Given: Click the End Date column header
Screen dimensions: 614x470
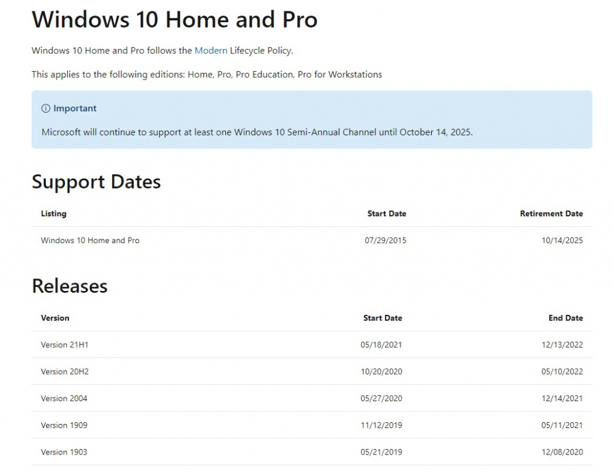Looking at the screenshot, I should click(565, 318).
